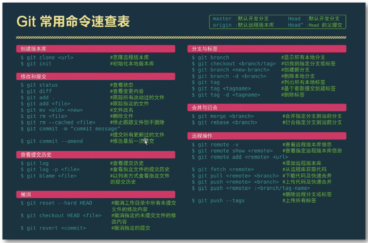
Task: Select the '查看提交历史' section header
Action: [x=96, y=155]
